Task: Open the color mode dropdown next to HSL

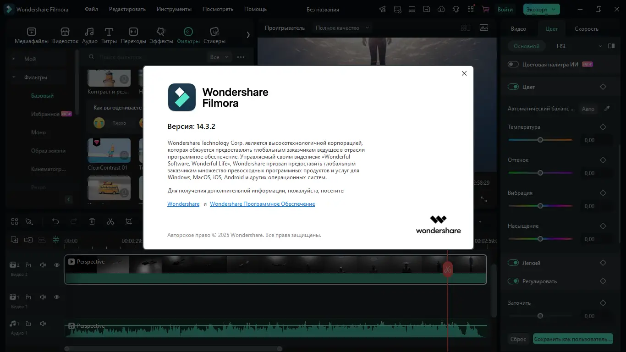Action: pos(600,46)
